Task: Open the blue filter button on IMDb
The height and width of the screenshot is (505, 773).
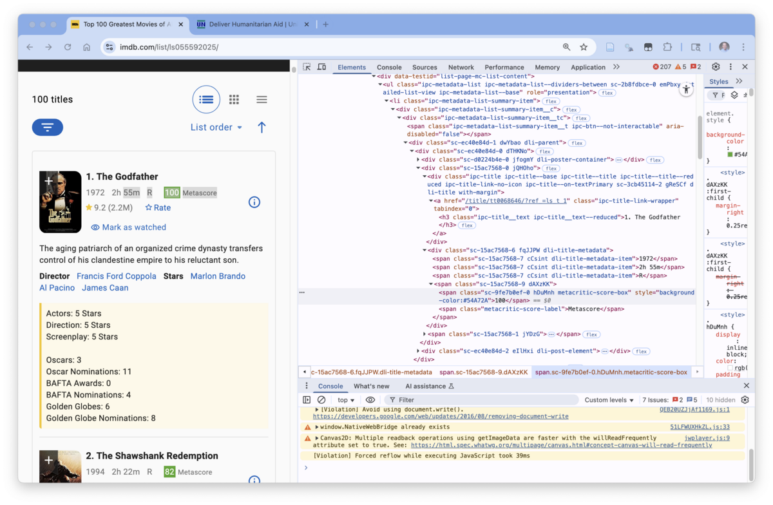Action: coord(48,128)
